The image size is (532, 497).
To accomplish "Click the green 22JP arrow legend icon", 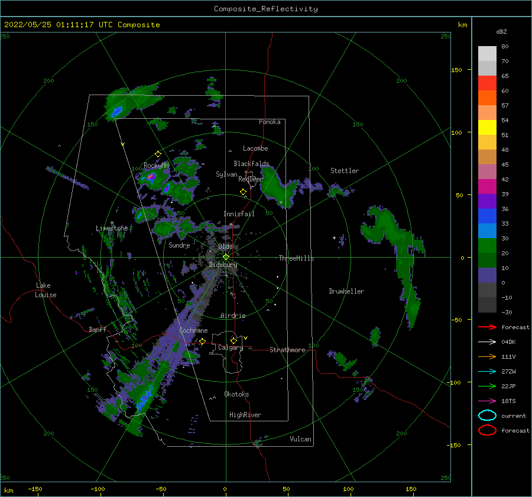I will 487,386.
